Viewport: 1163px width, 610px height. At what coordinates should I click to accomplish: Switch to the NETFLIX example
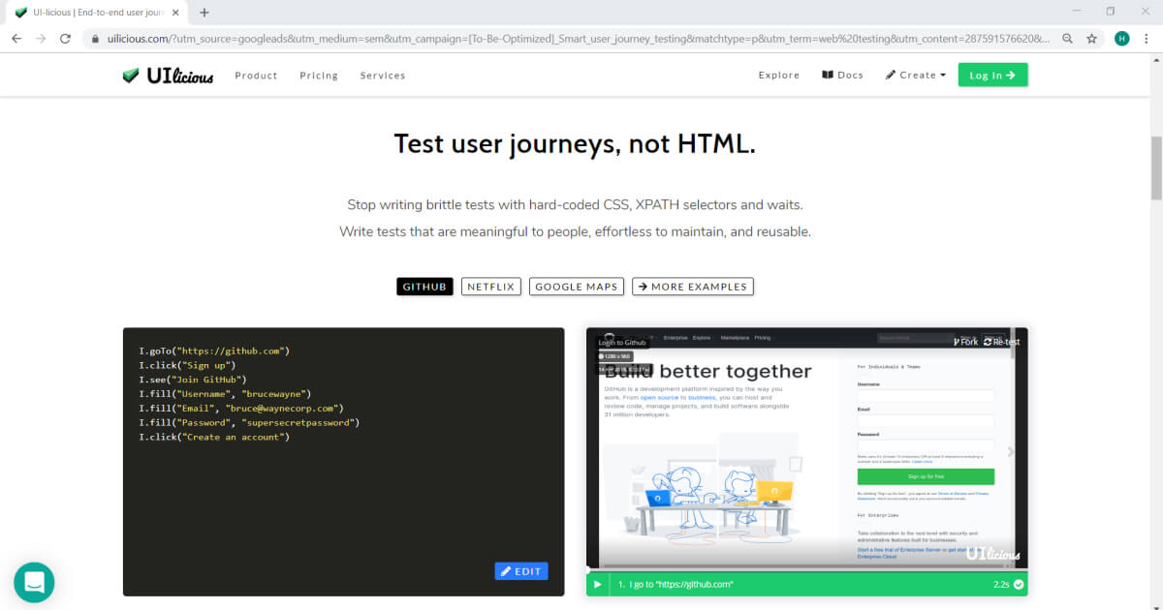(490, 286)
